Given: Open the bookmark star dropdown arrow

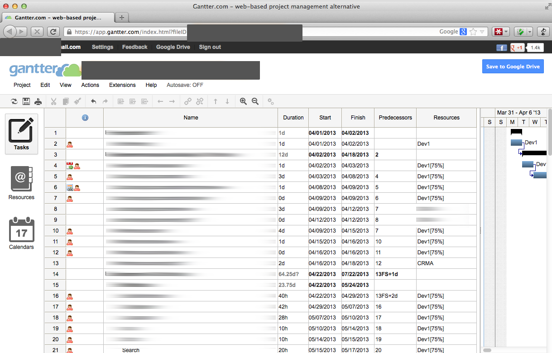Looking at the screenshot, I should (482, 32).
